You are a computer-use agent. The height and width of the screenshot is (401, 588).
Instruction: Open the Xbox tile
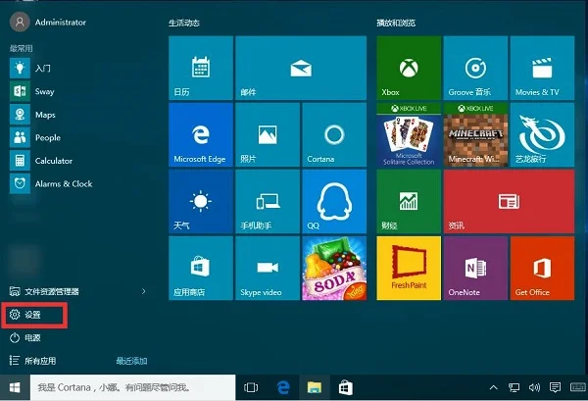click(408, 71)
